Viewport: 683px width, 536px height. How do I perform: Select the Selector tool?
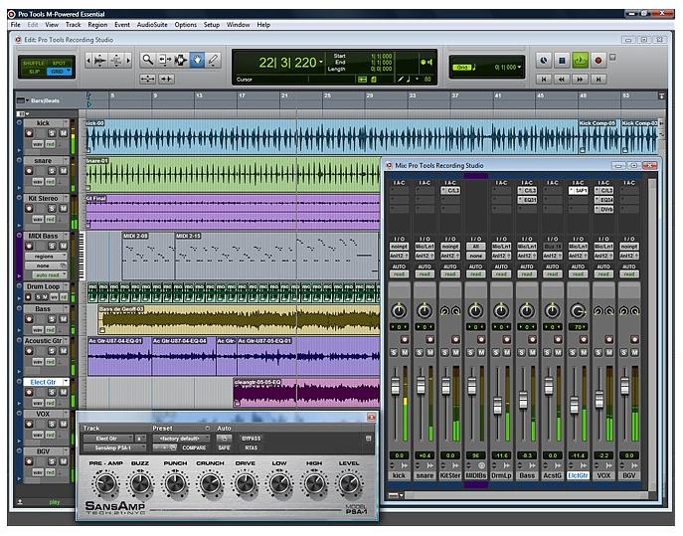(x=180, y=60)
